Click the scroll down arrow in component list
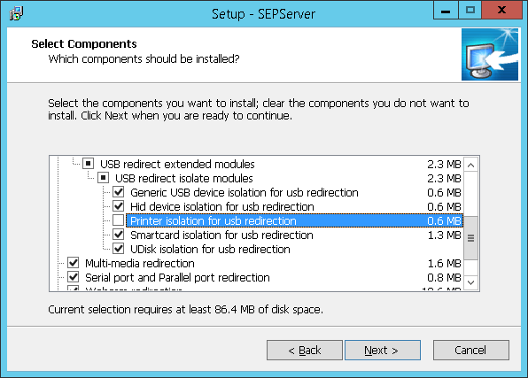Image resolution: width=528 pixels, height=378 pixels. 471,282
